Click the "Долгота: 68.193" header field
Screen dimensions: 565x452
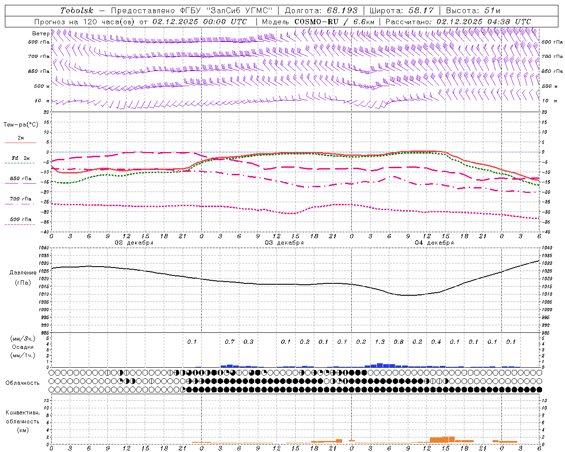click(321, 11)
